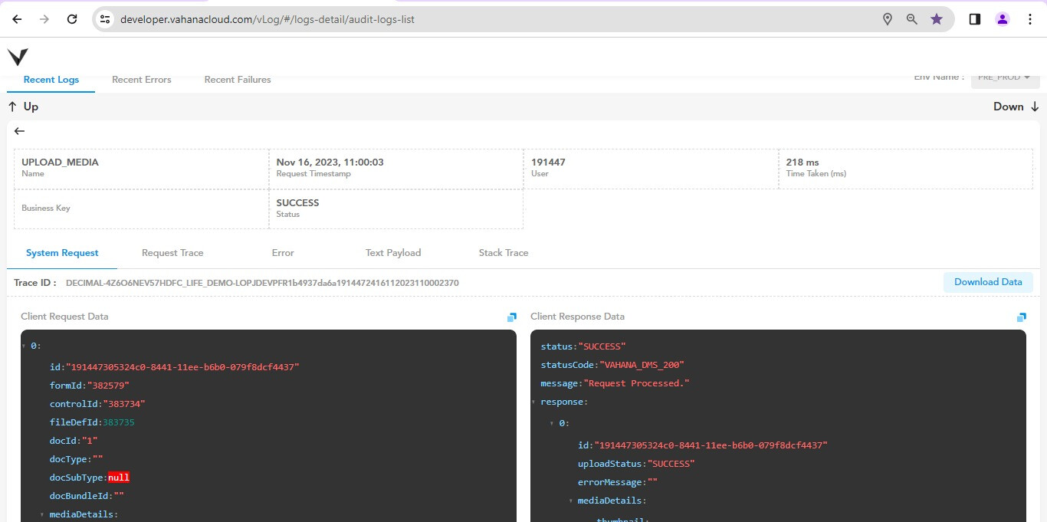
Task: Switch to Recent Failures tab
Action: click(238, 80)
